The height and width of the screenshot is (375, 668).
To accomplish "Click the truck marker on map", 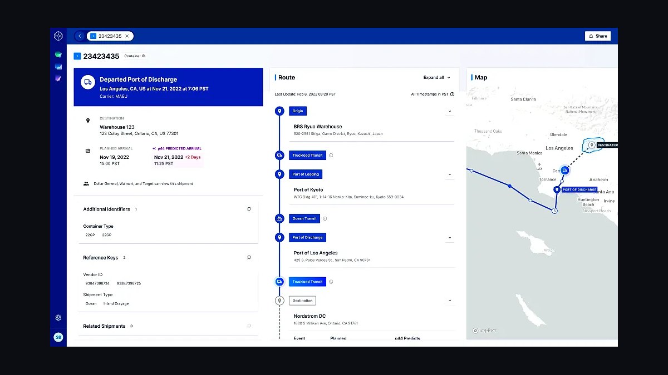I will coord(565,171).
